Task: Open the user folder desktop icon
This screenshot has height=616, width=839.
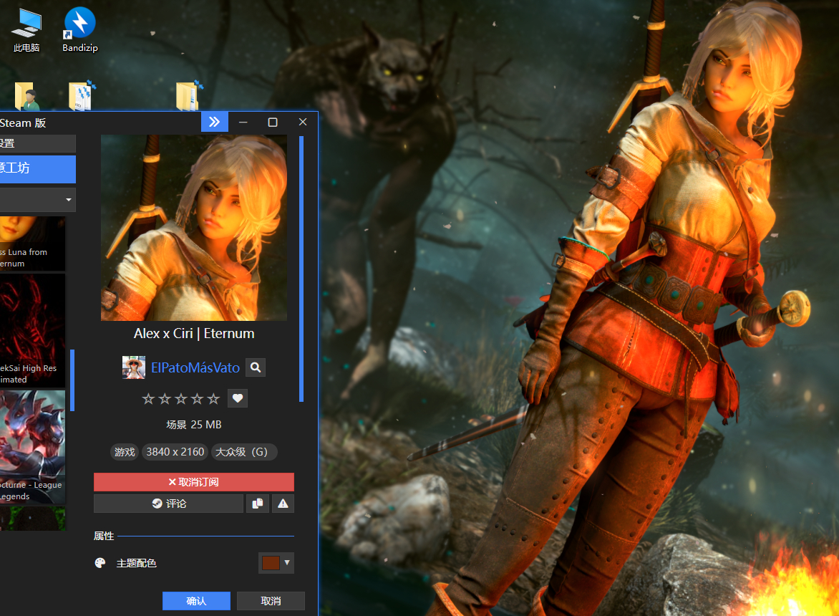Action: [x=26, y=96]
